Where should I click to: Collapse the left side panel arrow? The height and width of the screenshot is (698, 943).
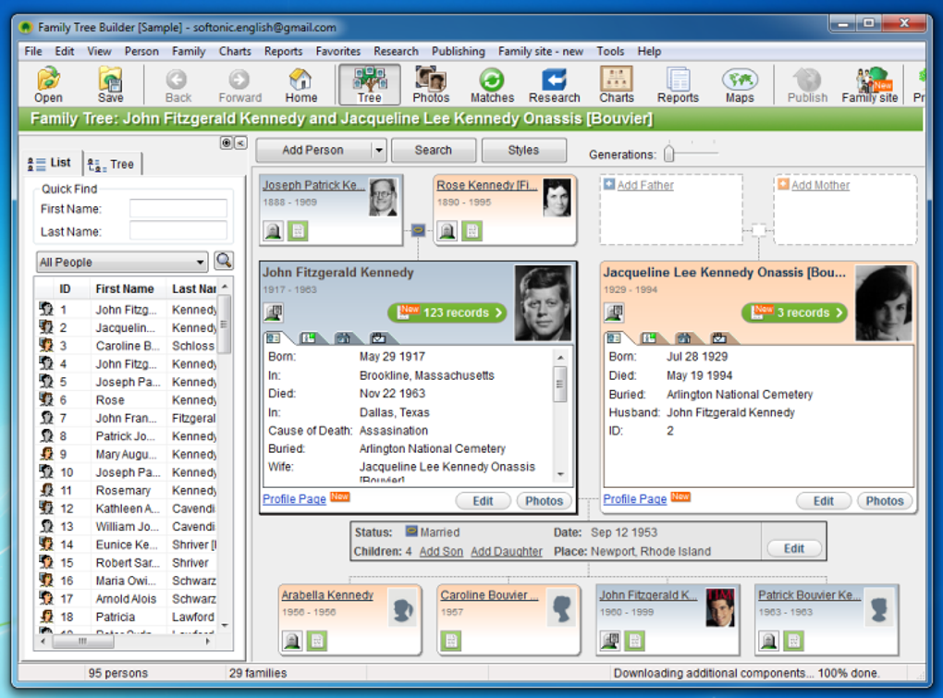tap(240, 142)
